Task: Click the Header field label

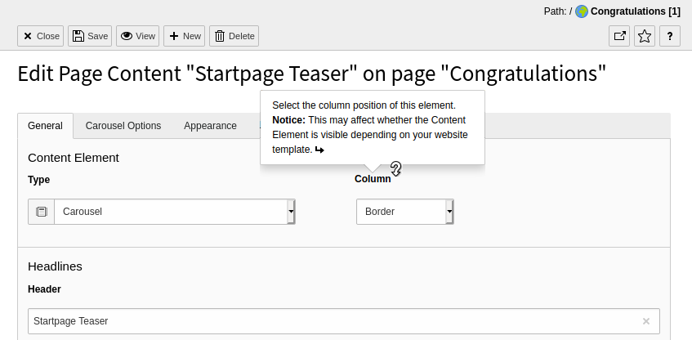Action: pyautogui.click(x=44, y=289)
